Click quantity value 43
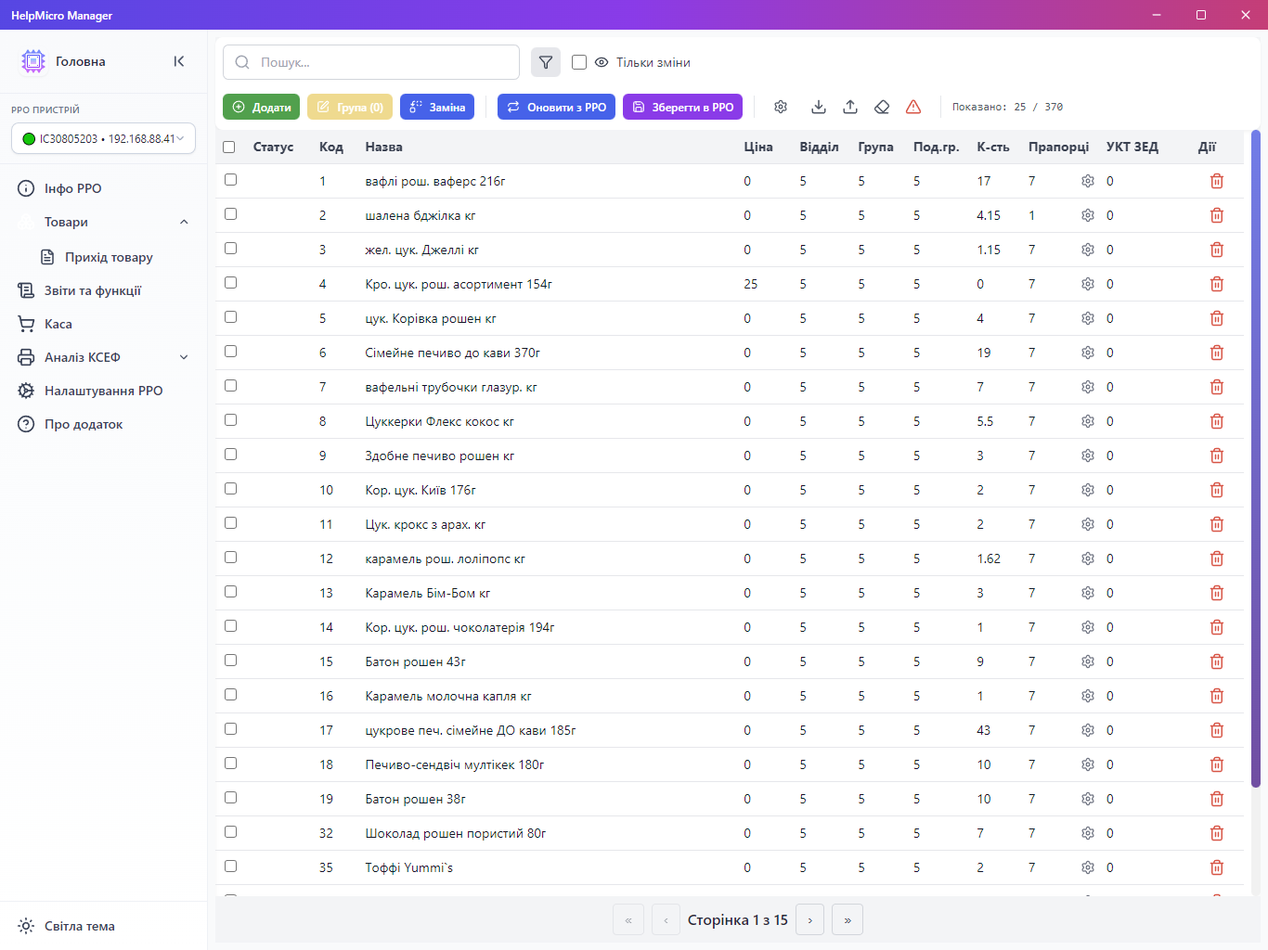This screenshot has height=950, width=1268. click(x=984, y=730)
